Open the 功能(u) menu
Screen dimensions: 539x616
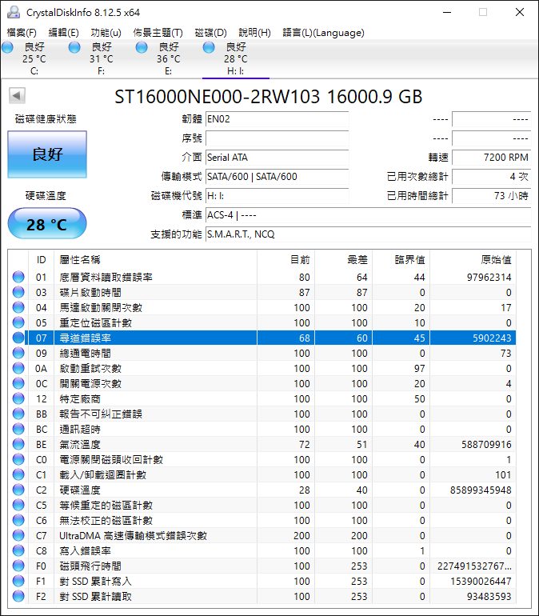click(x=106, y=33)
